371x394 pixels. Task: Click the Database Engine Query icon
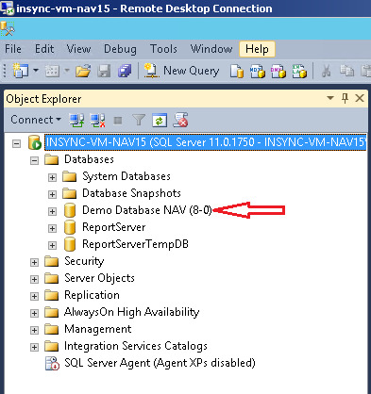coord(237,71)
